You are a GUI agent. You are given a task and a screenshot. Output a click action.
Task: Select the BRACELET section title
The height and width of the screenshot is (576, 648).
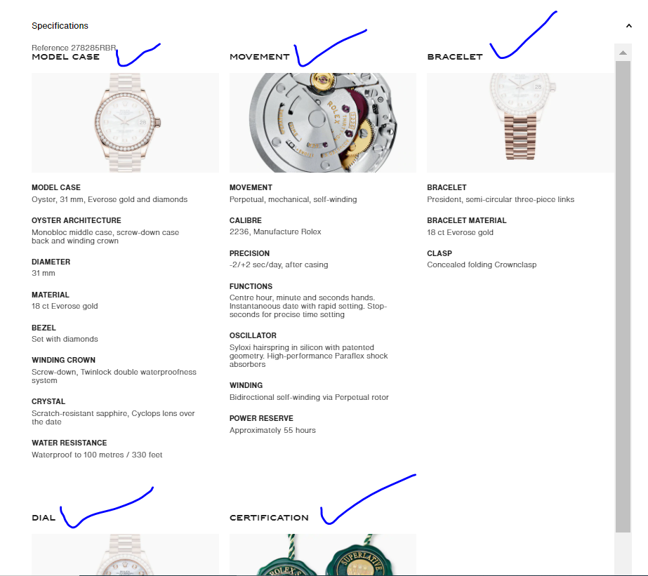[x=455, y=57]
